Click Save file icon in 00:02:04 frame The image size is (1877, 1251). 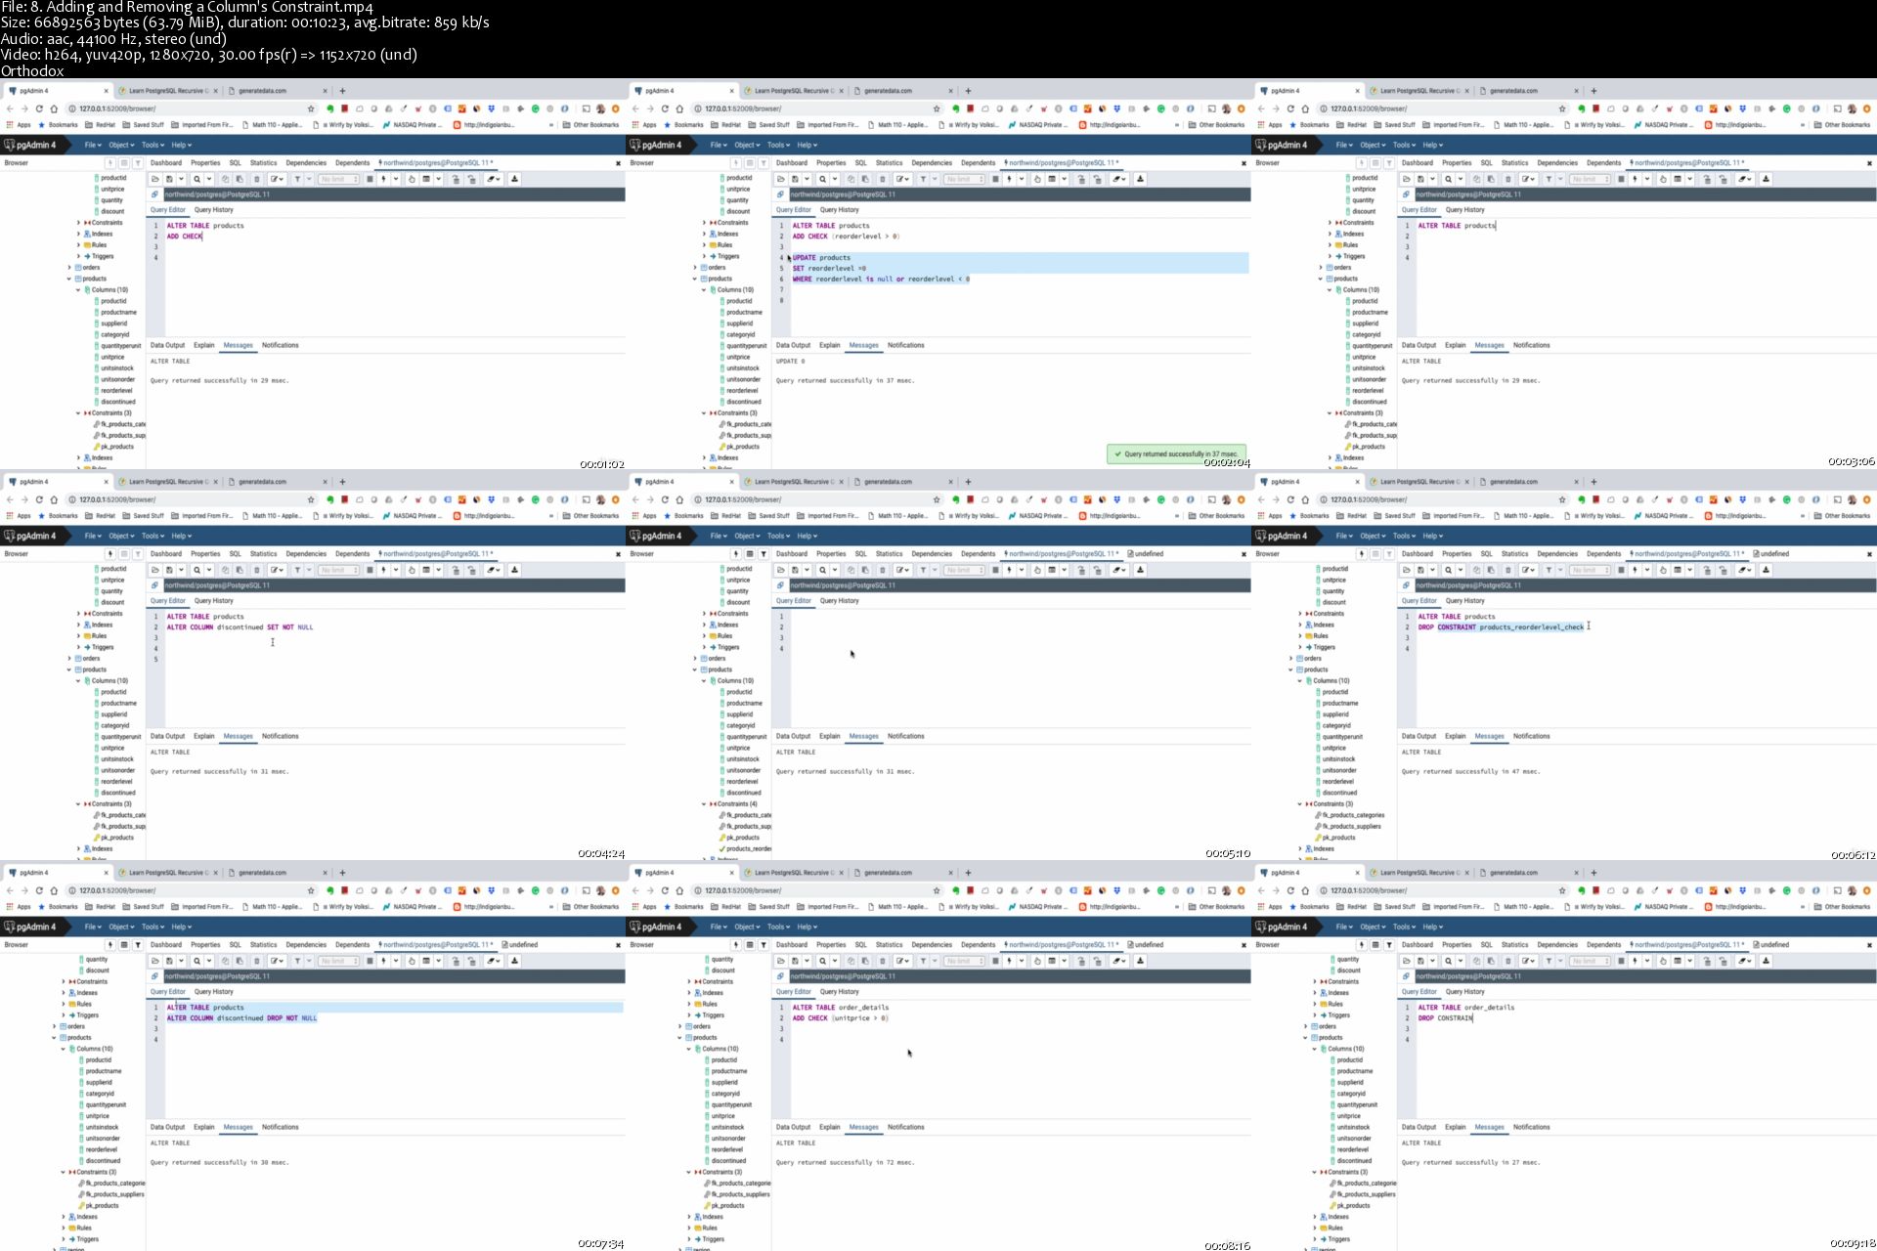[x=795, y=179]
